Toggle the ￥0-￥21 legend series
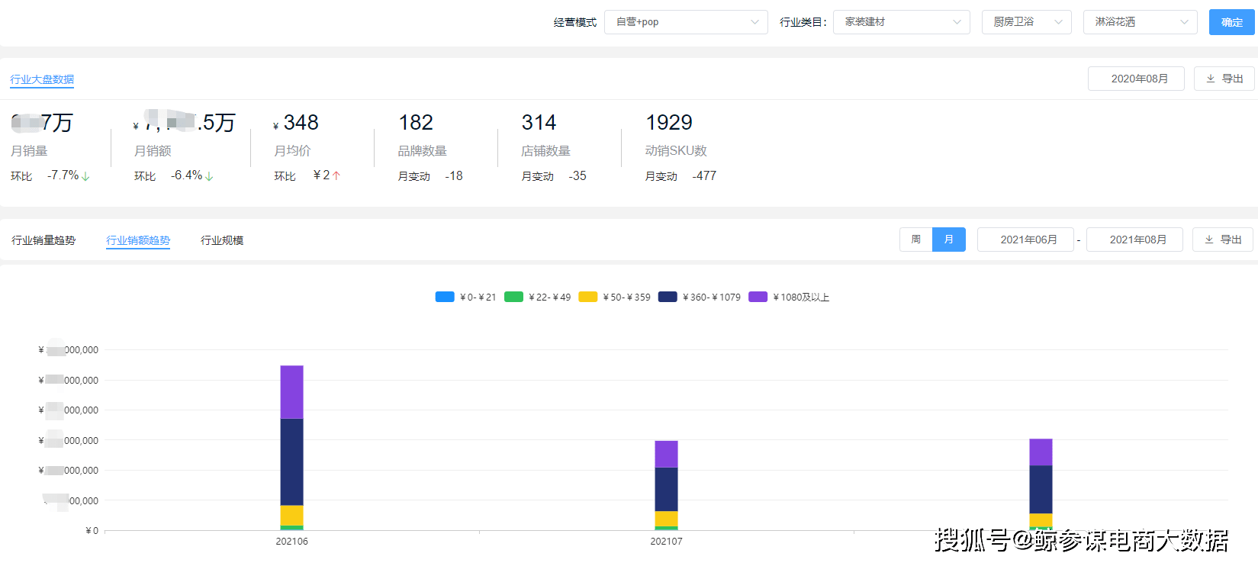 tap(465, 297)
